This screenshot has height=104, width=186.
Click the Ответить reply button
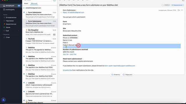[x=116, y=75]
